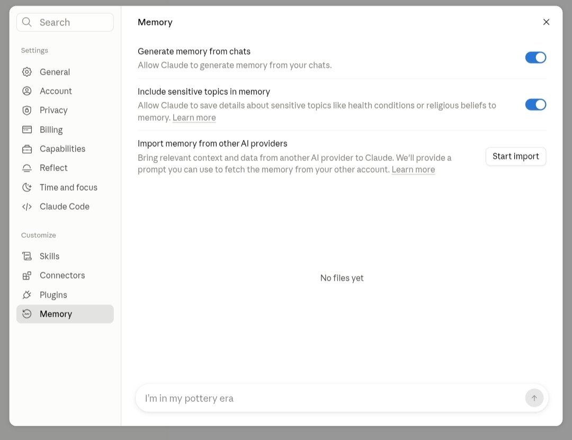This screenshot has height=440, width=572.
Task: Click the Memory icon in sidebar
Action: [x=26, y=314]
